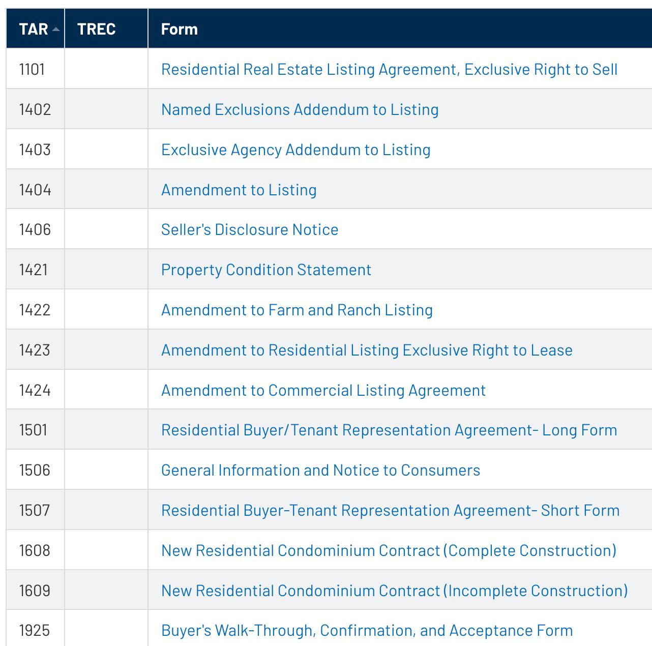Screen dimensions: 652x646
Task: Click the Form column header
Action: coord(180,29)
